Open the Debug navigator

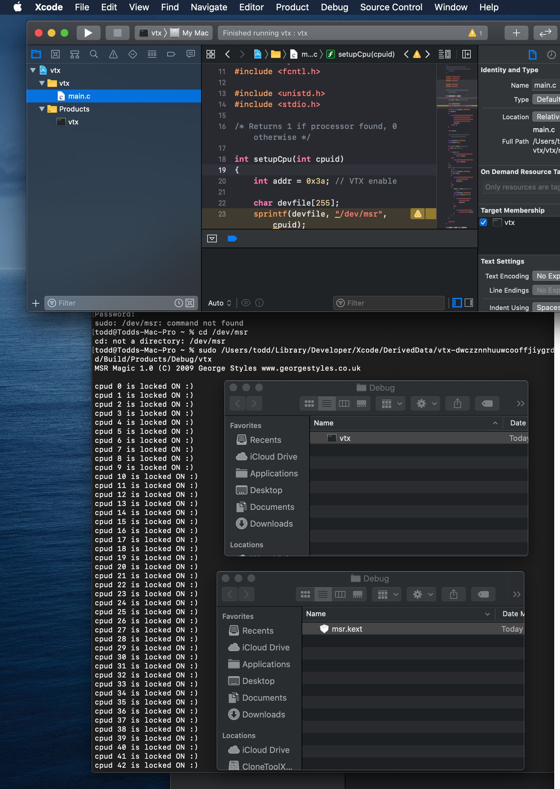152,54
